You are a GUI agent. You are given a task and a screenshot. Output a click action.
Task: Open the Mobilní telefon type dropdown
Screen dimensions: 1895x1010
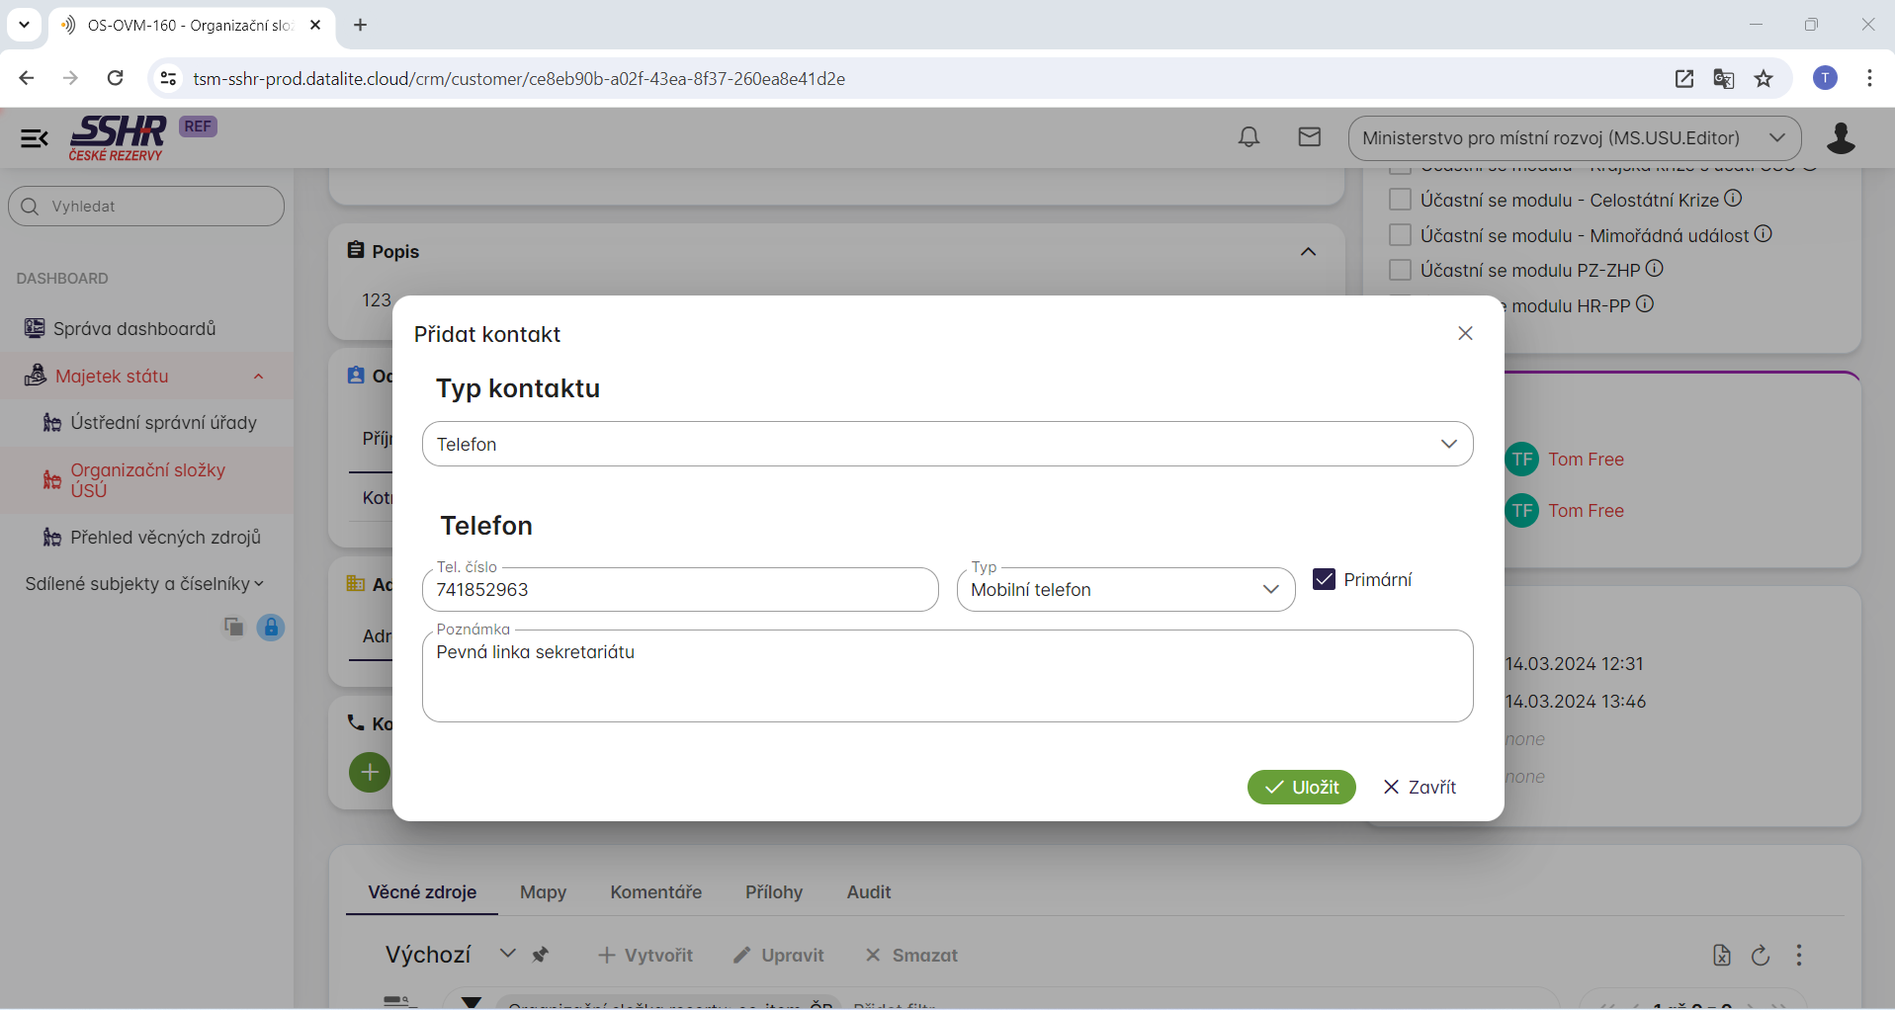click(x=1125, y=590)
